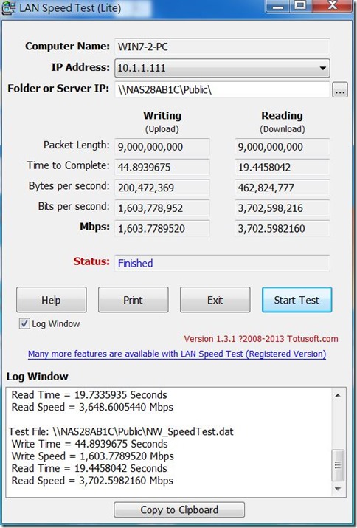Click log line Read Time = 19.4458042 Seconds
357x528 pixels.
point(89,468)
